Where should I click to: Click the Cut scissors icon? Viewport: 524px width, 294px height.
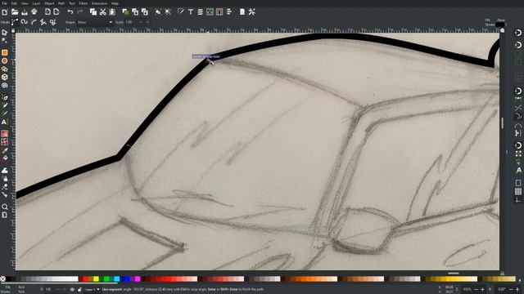coord(103,12)
